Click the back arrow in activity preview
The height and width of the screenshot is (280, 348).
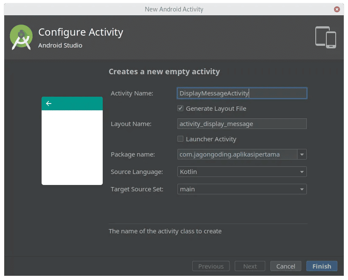click(49, 104)
